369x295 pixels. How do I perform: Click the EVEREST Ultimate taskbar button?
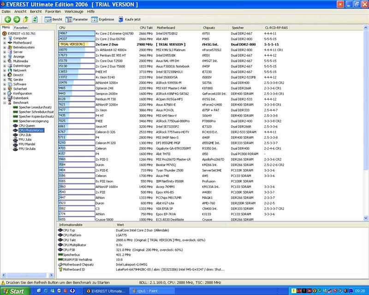(x=106, y=291)
